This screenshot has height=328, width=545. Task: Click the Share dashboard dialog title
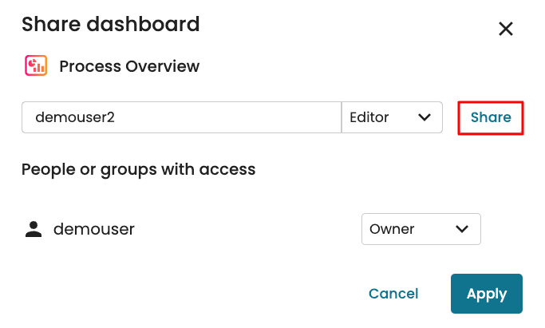pyautogui.click(x=110, y=25)
